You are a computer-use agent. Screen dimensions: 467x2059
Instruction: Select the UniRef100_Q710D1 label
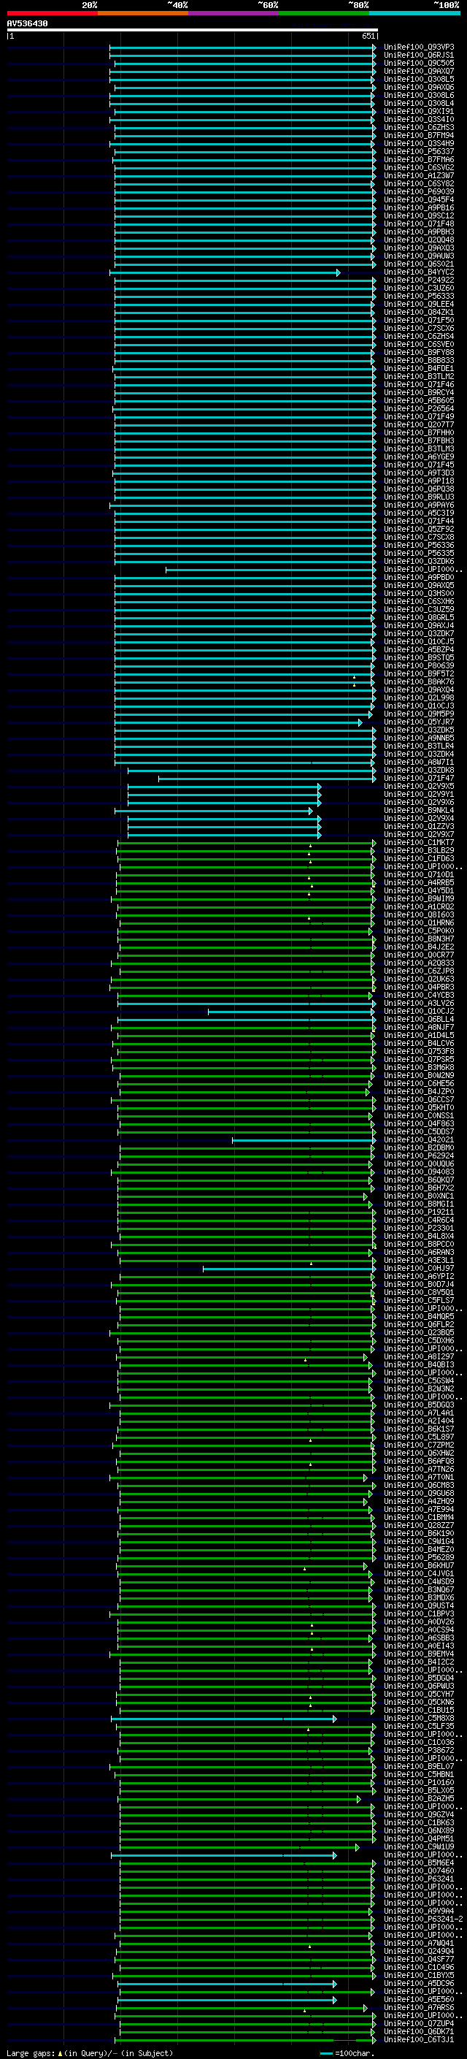pyautogui.click(x=418, y=874)
